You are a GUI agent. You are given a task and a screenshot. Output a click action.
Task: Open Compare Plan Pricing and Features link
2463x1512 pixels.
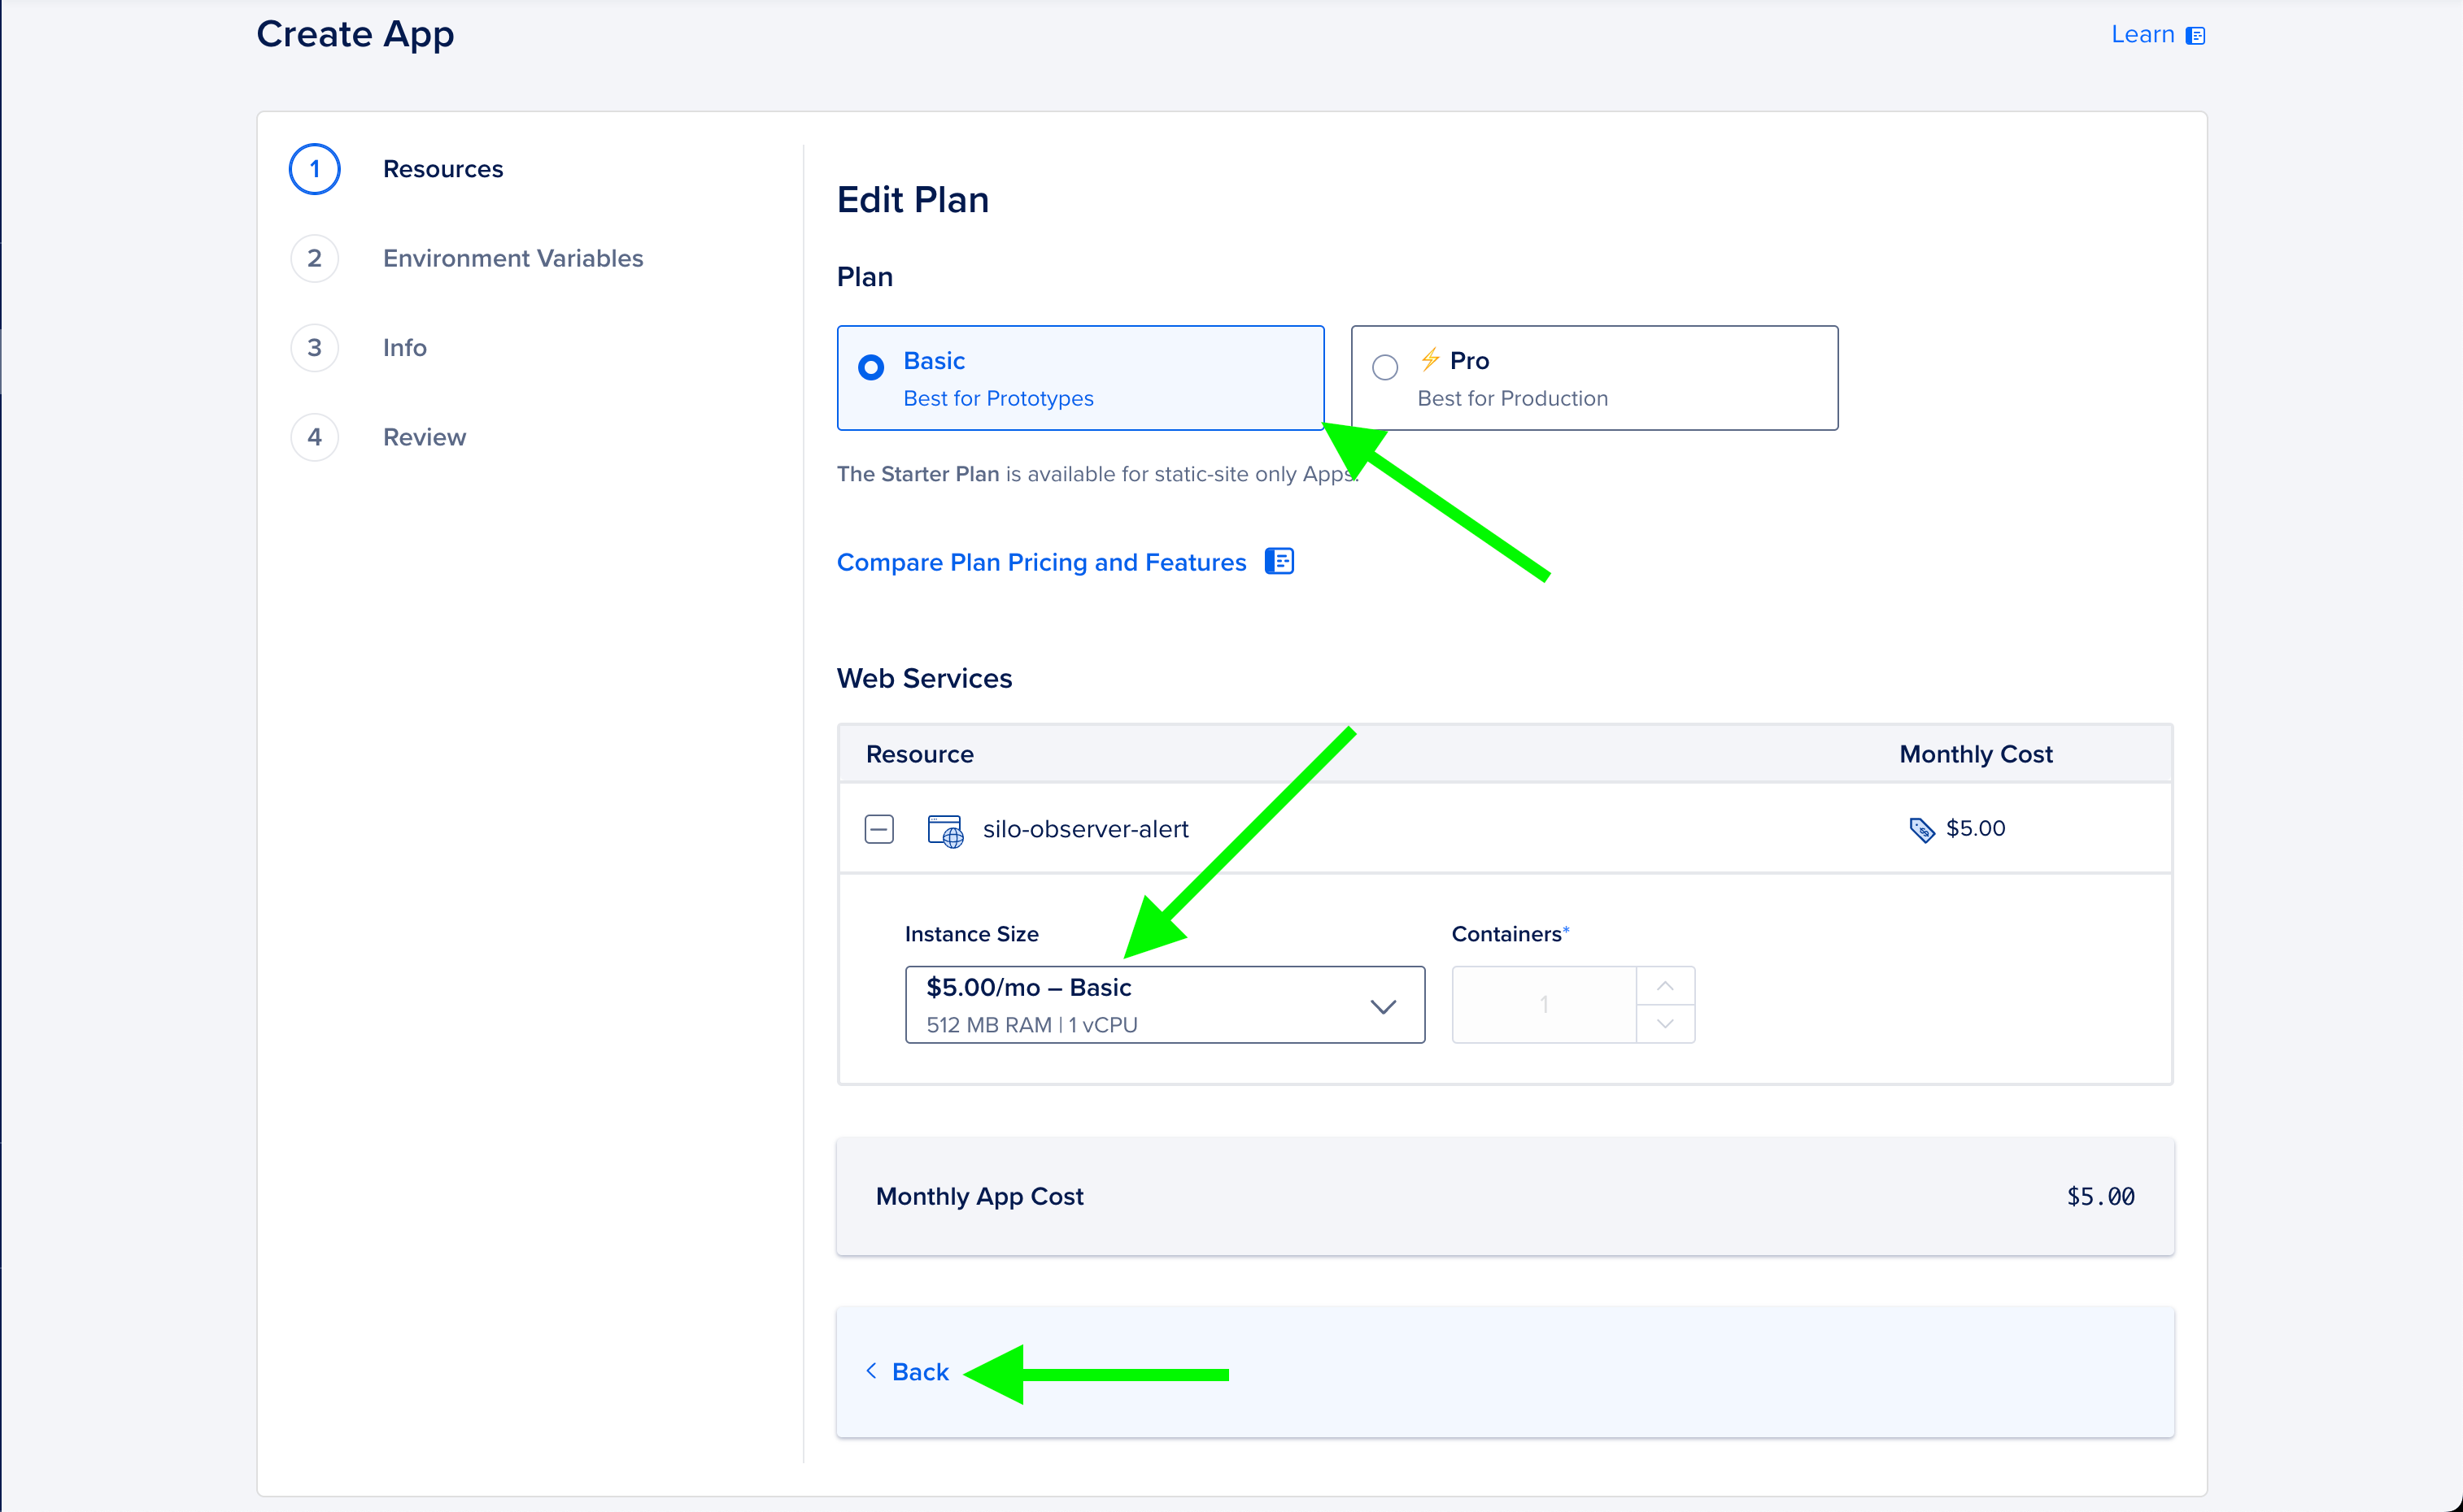1041,562
